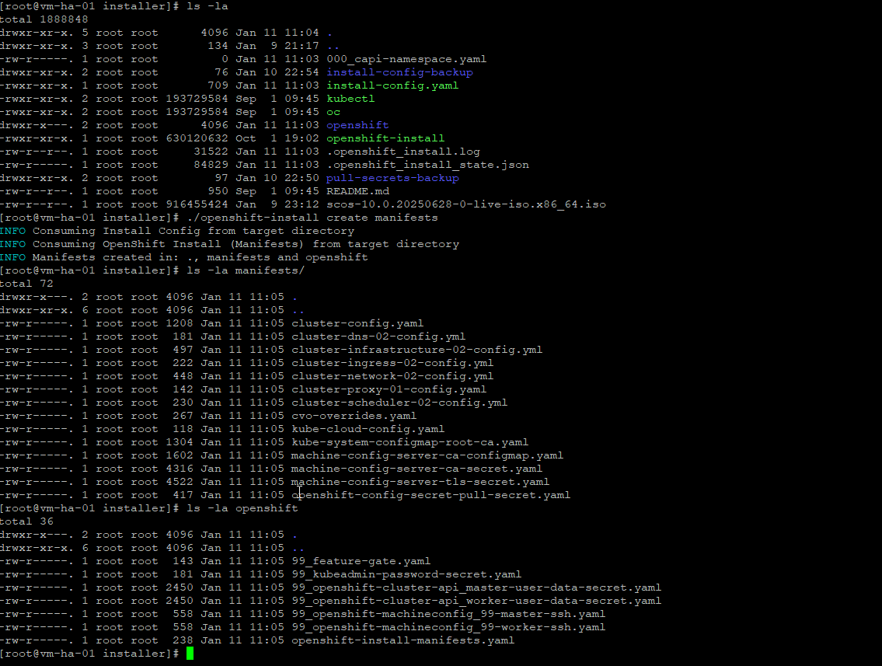Click the machine-config-server-tls-secret.yaml file name
Image resolution: width=882 pixels, height=666 pixels.
click(420, 482)
